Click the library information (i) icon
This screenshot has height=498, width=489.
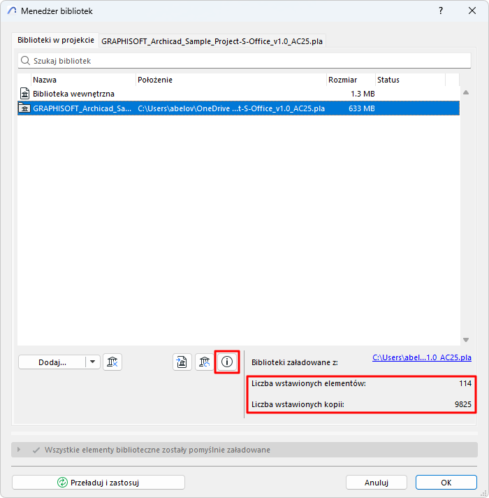click(227, 362)
